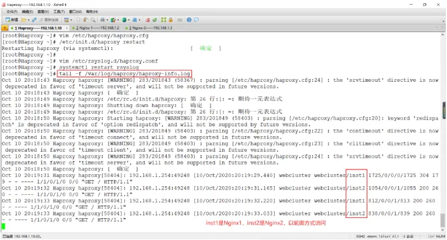Click the font settings icon
The height and width of the screenshot is (240, 447).
point(135,19)
